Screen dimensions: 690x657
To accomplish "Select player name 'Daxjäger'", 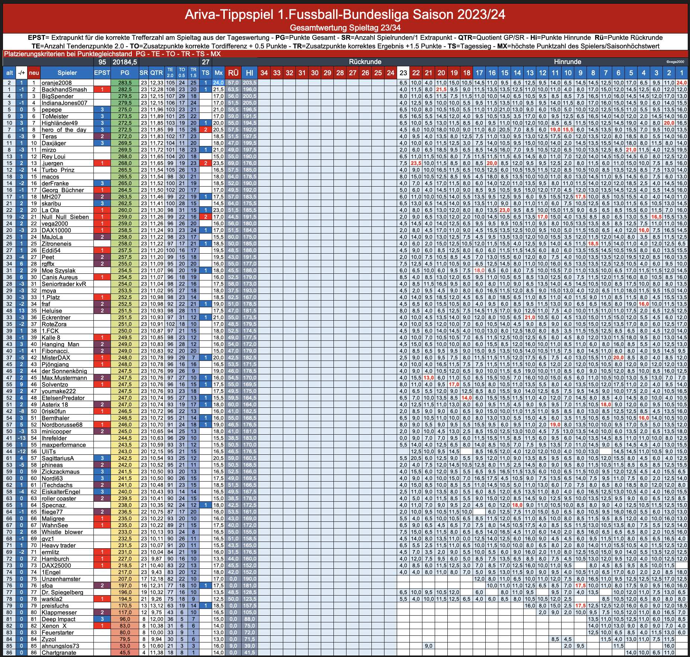I will click(54, 143).
